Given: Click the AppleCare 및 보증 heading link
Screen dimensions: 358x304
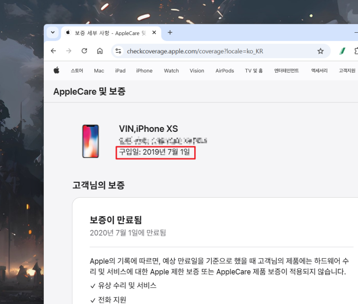Looking at the screenshot, I should (89, 91).
